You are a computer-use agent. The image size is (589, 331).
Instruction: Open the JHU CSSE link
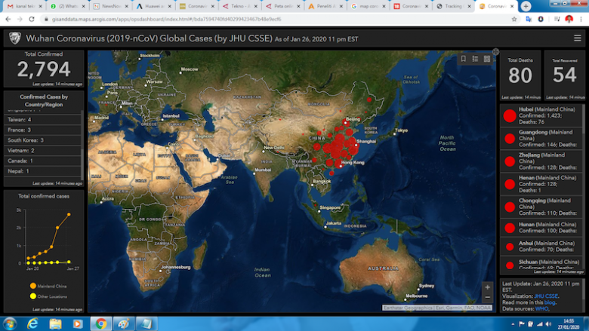tap(546, 296)
